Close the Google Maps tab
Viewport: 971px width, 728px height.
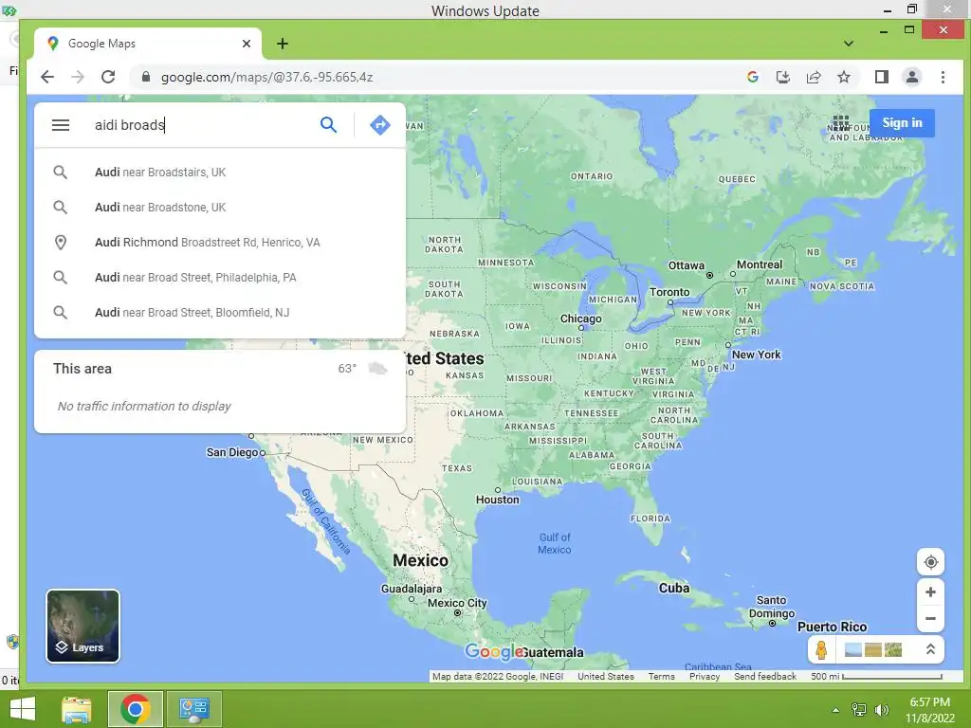(247, 44)
